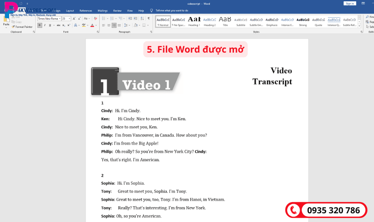
Task: Clear all formatting from text
Action: coord(95,19)
